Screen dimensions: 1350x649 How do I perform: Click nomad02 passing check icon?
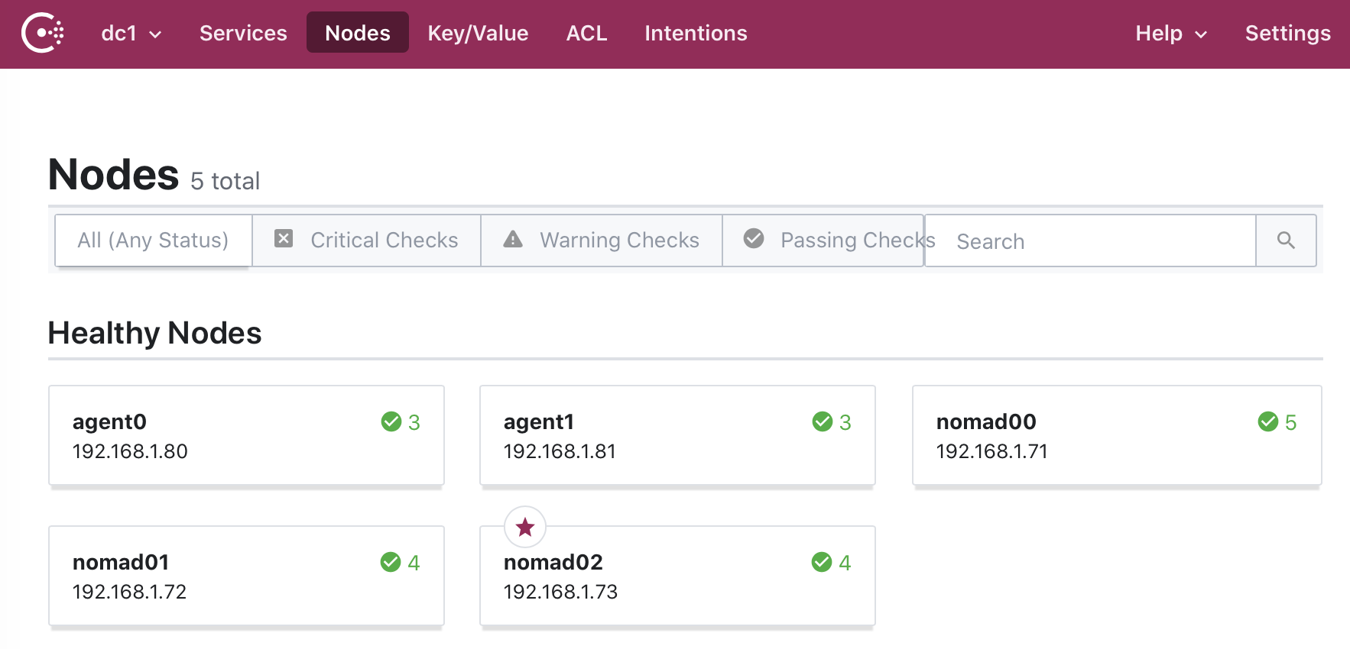822,562
